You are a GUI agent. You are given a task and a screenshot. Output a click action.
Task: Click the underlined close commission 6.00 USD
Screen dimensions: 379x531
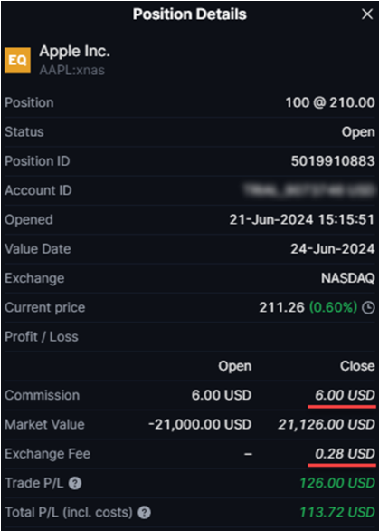pos(345,395)
